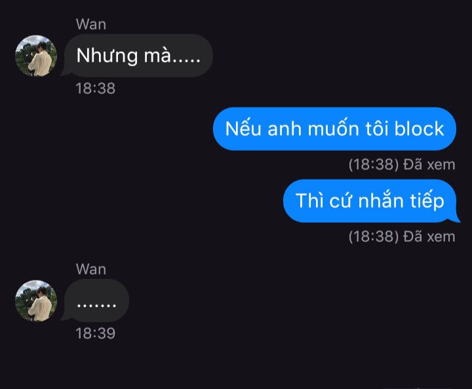Click sender name Wan above the dots message
The width and height of the screenshot is (472, 389).
point(91,269)
